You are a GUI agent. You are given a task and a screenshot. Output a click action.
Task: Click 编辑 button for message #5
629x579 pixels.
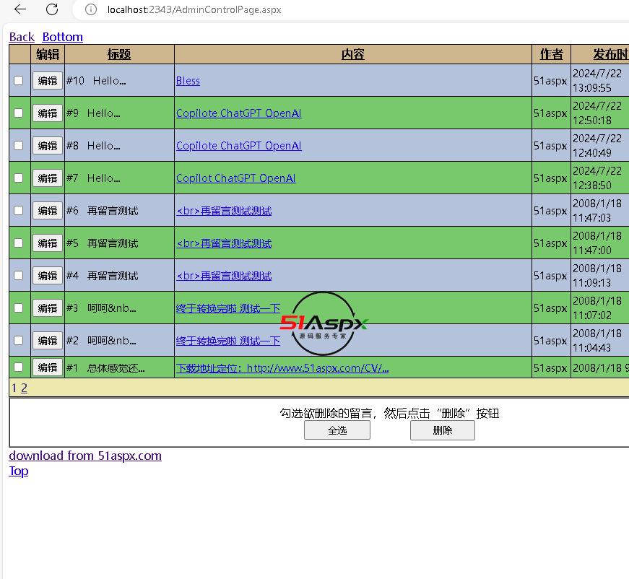(x=48, y=243)
